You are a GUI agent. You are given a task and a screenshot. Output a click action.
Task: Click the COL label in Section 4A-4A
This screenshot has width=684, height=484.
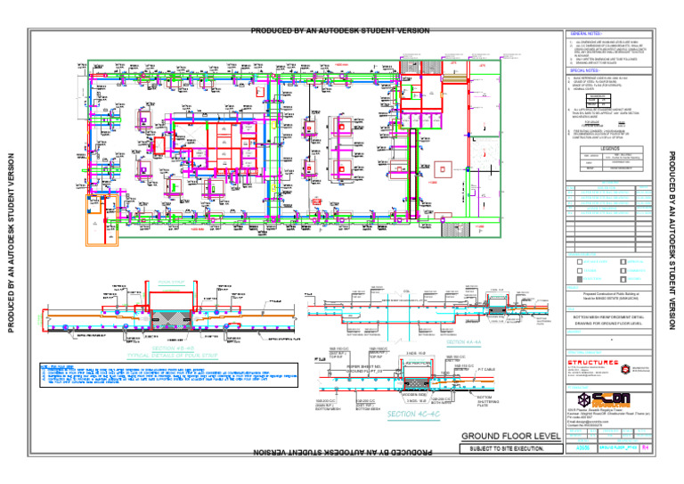(x=406, y=291)
